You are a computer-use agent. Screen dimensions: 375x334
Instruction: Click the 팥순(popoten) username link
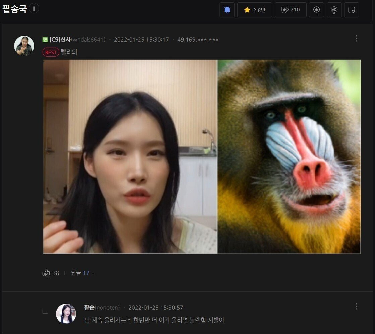(x=102, y=308)
